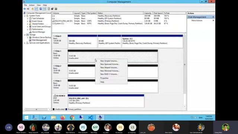Sort by the Volume column header
This screenshot has height=134, width=238.
pos(62,13)
